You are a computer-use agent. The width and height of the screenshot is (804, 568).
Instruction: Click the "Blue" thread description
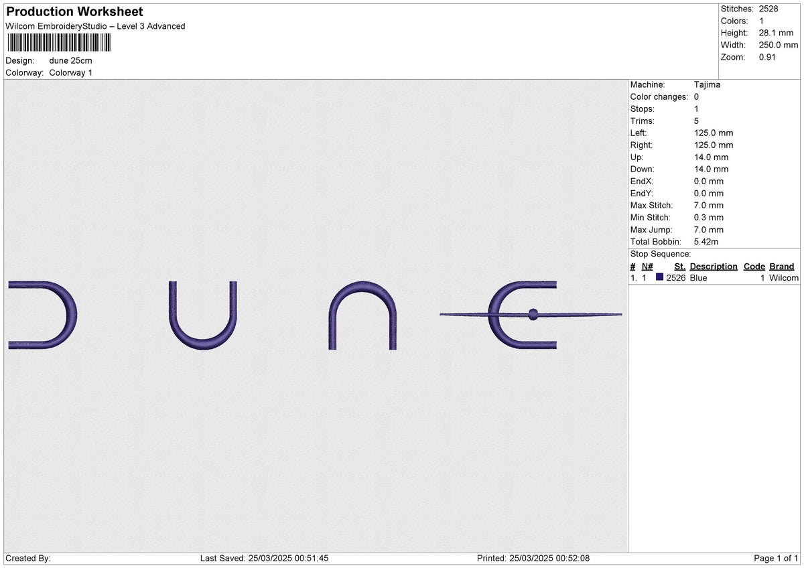point(698,278)
